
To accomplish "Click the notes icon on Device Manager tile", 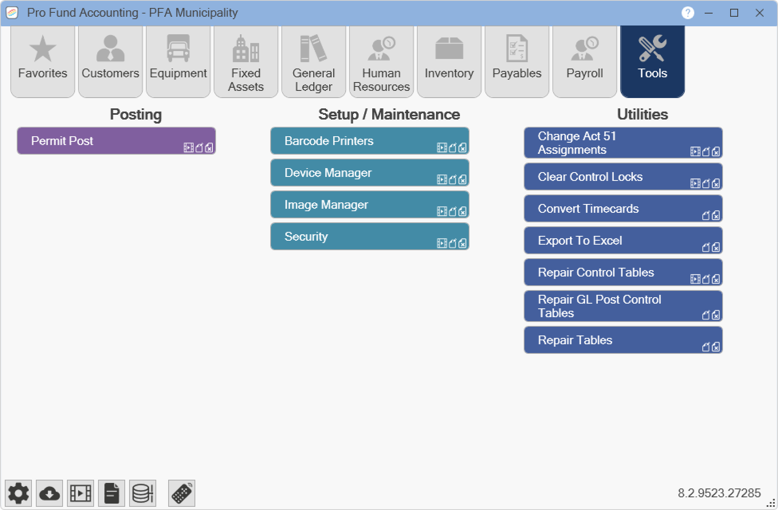I will pyautogui.click(x=452, y=180).
